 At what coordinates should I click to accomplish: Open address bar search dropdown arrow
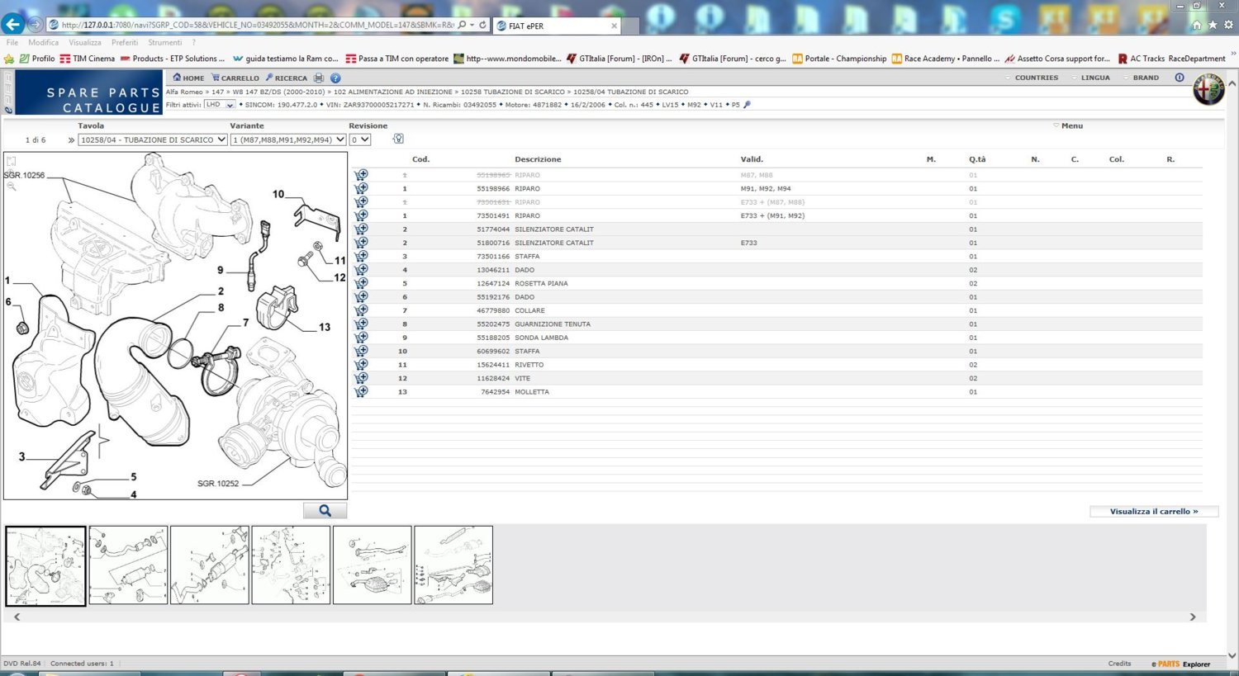pyautogui.click(x=472, y=25)
